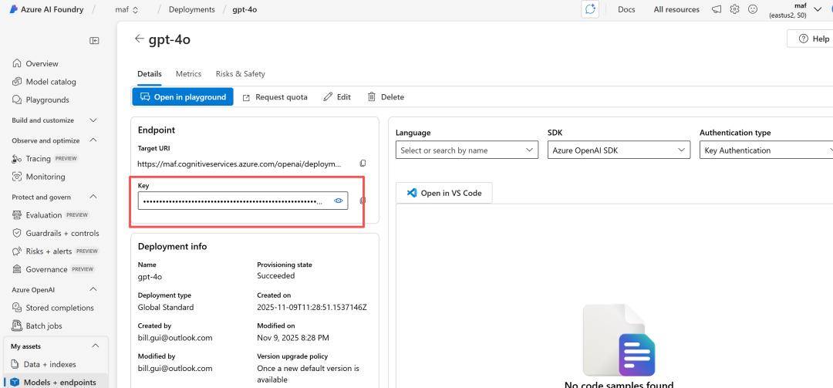This screenshot has width=833, height=388.
Task: Show the hidden key with eye icon
Action: click(339, 201)
